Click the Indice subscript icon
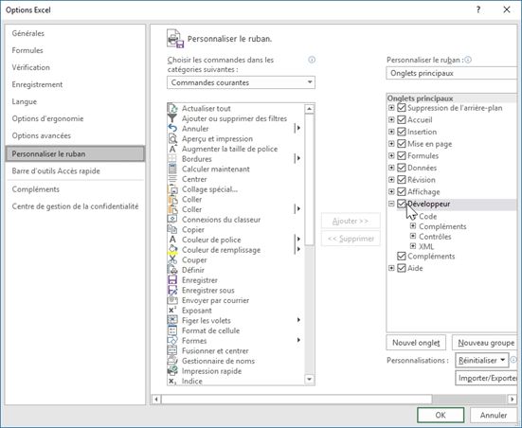Image resolution: width=522 pixels, height=428 pixels. click(x=172, y=381)
